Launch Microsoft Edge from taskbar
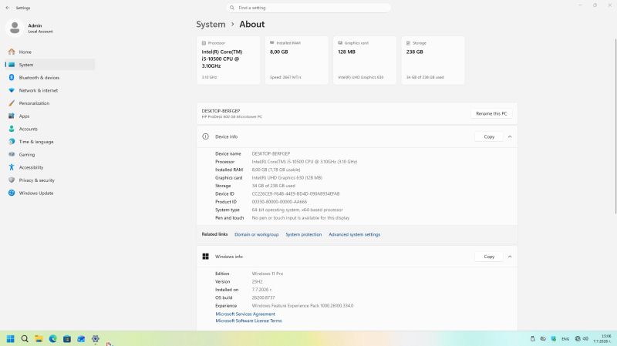This screenshot has height=346, width=617. pyautogui.click(x=52, y=338)
